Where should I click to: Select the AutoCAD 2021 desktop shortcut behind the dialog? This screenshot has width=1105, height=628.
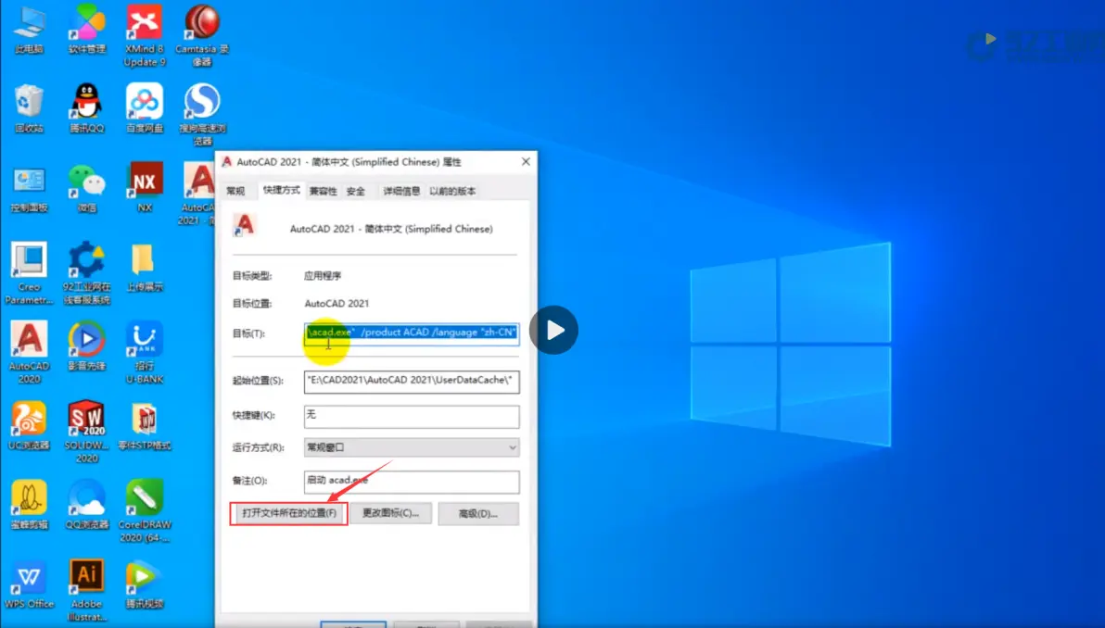[198, 194]
